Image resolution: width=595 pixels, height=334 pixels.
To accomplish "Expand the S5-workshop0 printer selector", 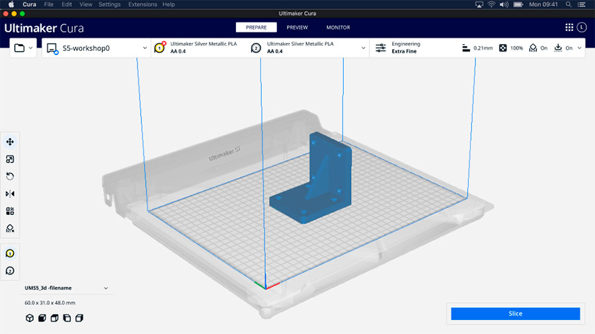I will tap(145, 48).
